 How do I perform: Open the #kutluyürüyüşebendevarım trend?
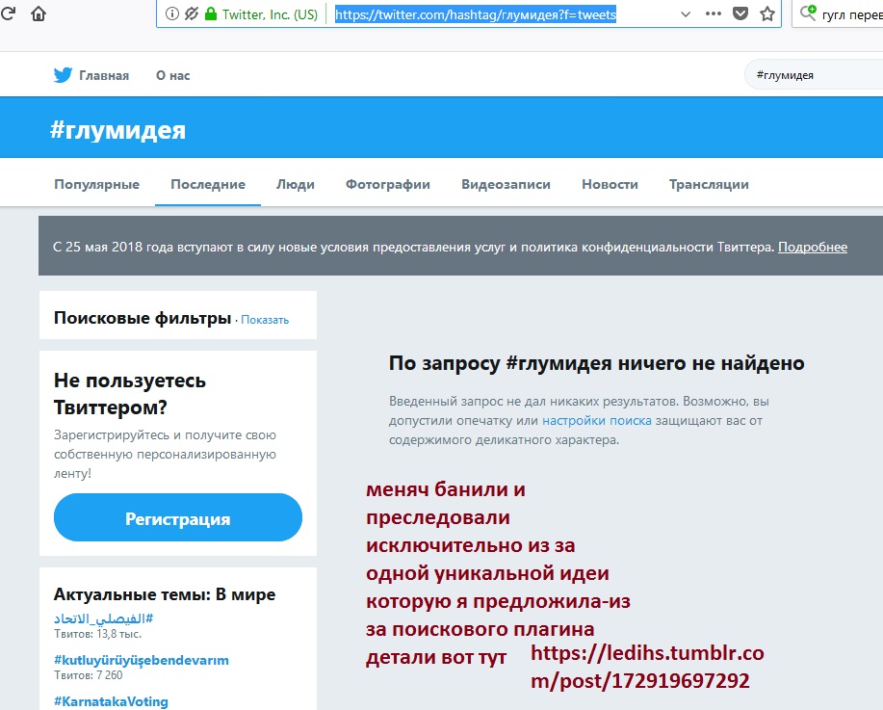142,661
